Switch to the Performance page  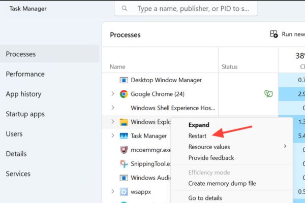[25, 74]
